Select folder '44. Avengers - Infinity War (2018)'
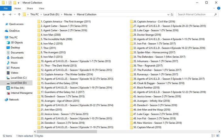 point(150,101)
